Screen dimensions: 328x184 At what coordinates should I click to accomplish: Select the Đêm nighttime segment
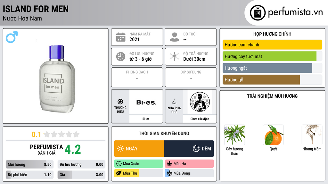pyautogui.click(x=189, y=149)
